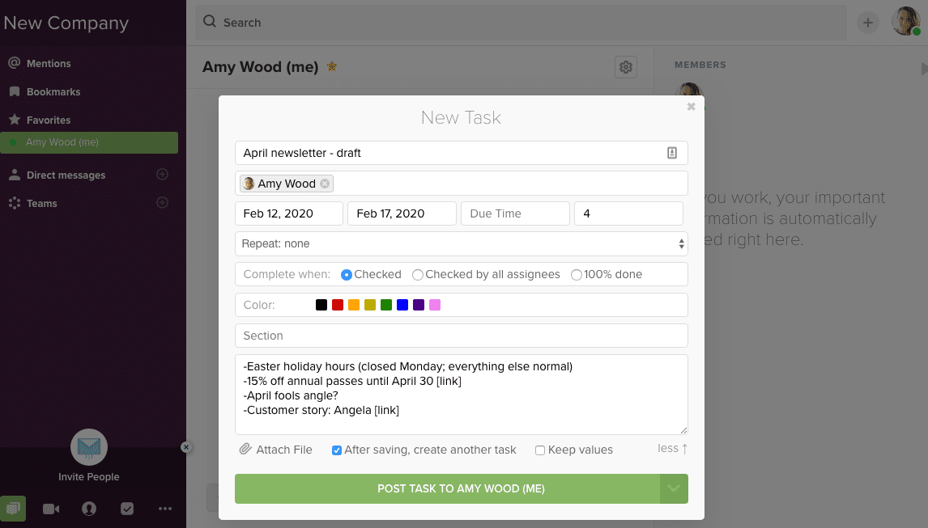
Task: Choose the '100% done' radio button
Action: coord(577,275)
